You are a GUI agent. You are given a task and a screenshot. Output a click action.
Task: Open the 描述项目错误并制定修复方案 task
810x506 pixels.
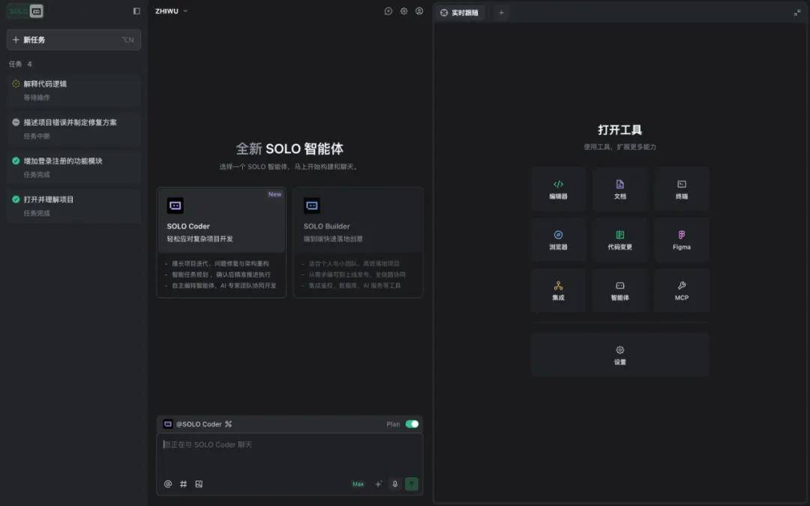(73, 129)
